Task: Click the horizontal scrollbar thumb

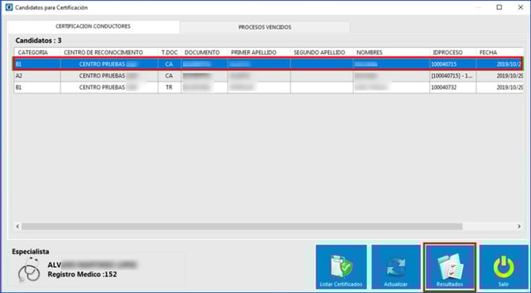Action: [243, 226]
